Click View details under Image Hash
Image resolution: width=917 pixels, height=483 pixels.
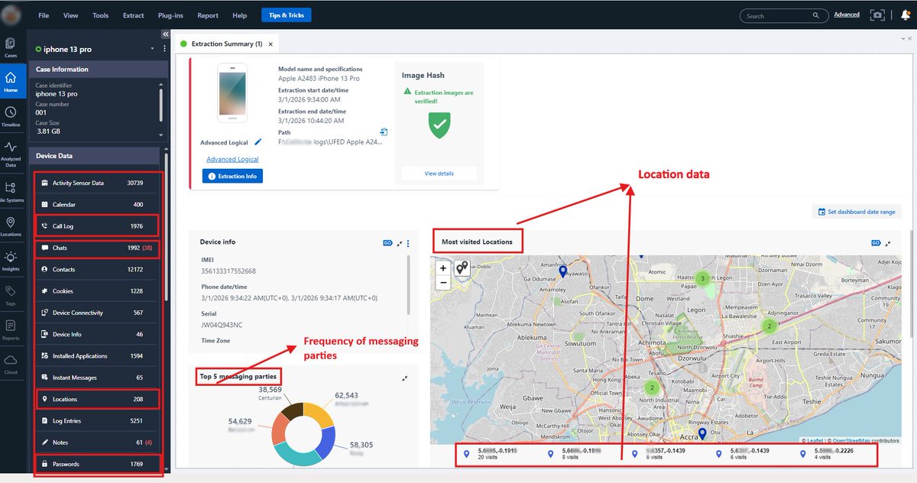point(439,173)
